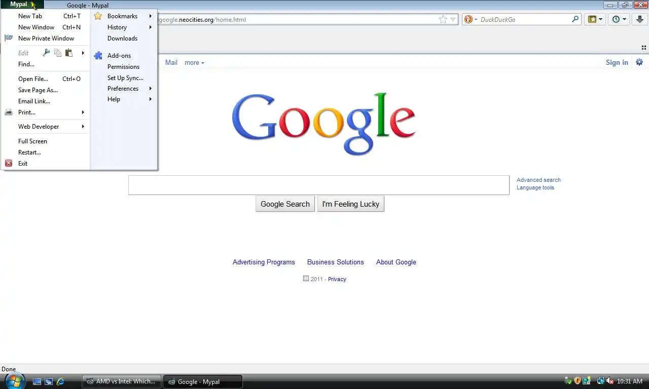
Task: Choose Open File... menu item
Action: coord(46,79)
